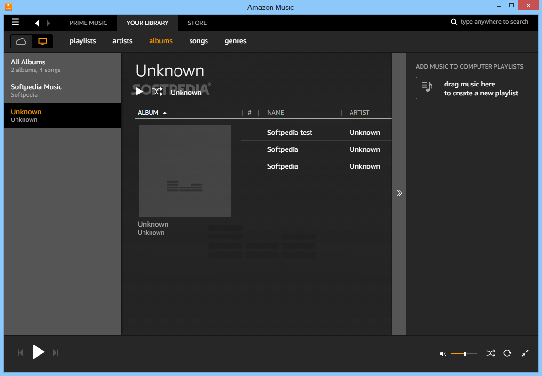Screen dimensions: 542x376
Task: Select Softpedia Music album in sidebar
Action: 63,90
